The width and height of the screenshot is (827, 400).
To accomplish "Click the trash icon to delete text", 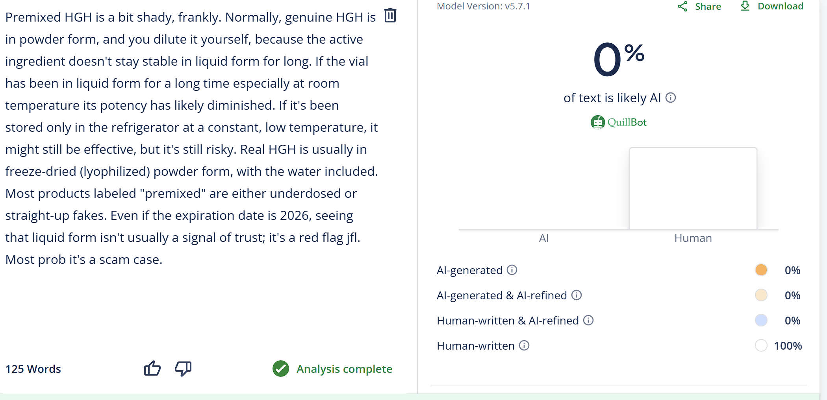I will [x=390, y=16].
